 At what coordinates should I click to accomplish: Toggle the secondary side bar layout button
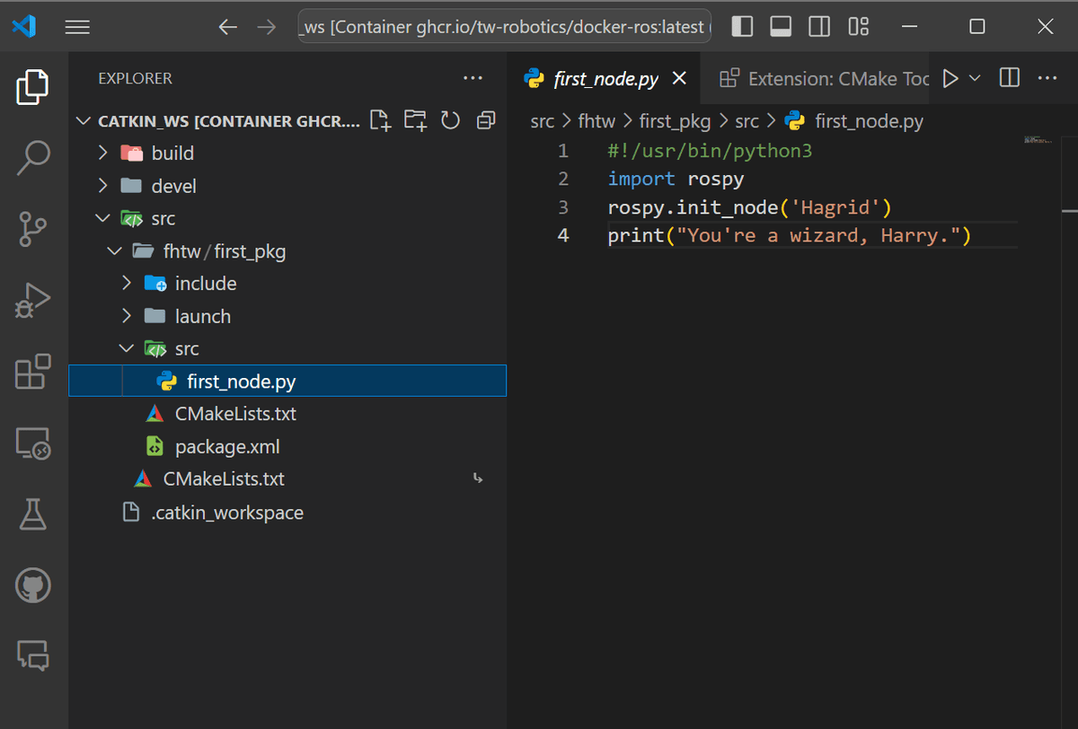(x=819, y=27)
